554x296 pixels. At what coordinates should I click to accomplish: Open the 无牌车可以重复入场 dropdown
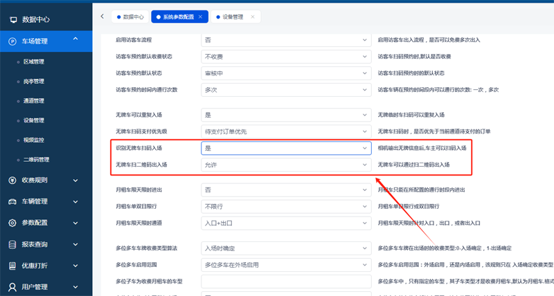coord(286,115)
